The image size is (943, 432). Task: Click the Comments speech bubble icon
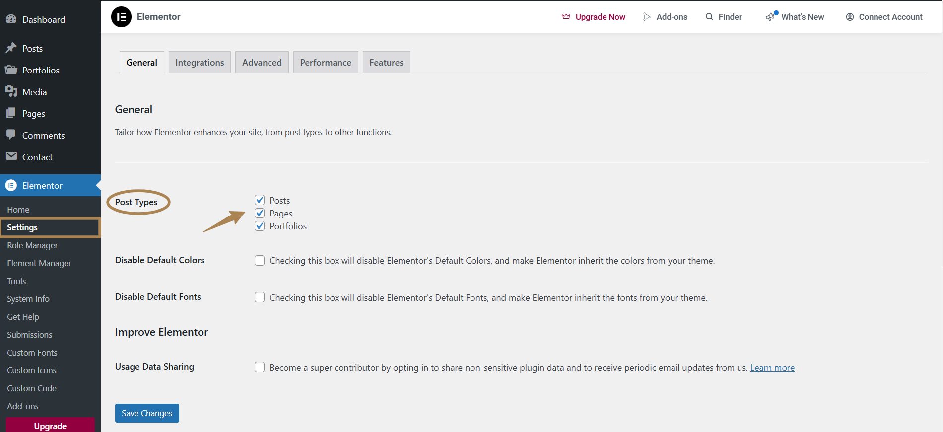11,135
